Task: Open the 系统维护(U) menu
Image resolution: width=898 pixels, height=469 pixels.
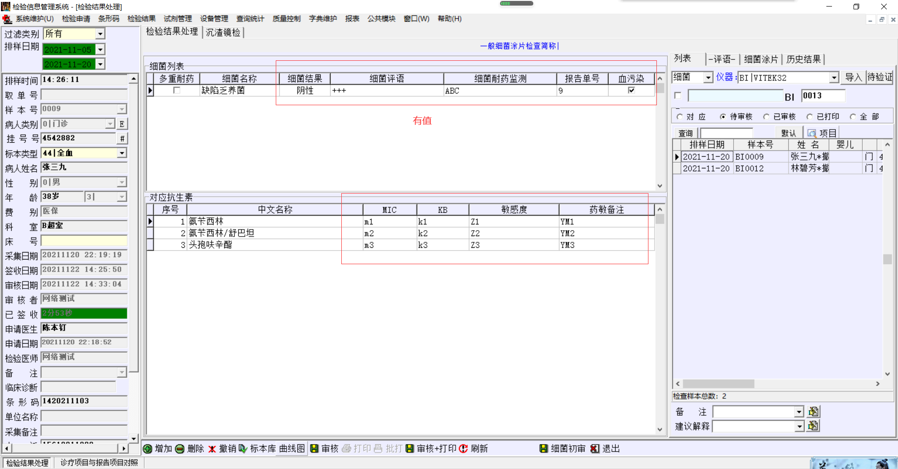Action: coord(35,19)
